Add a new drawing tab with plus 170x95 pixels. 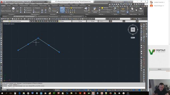click(86, 16)
